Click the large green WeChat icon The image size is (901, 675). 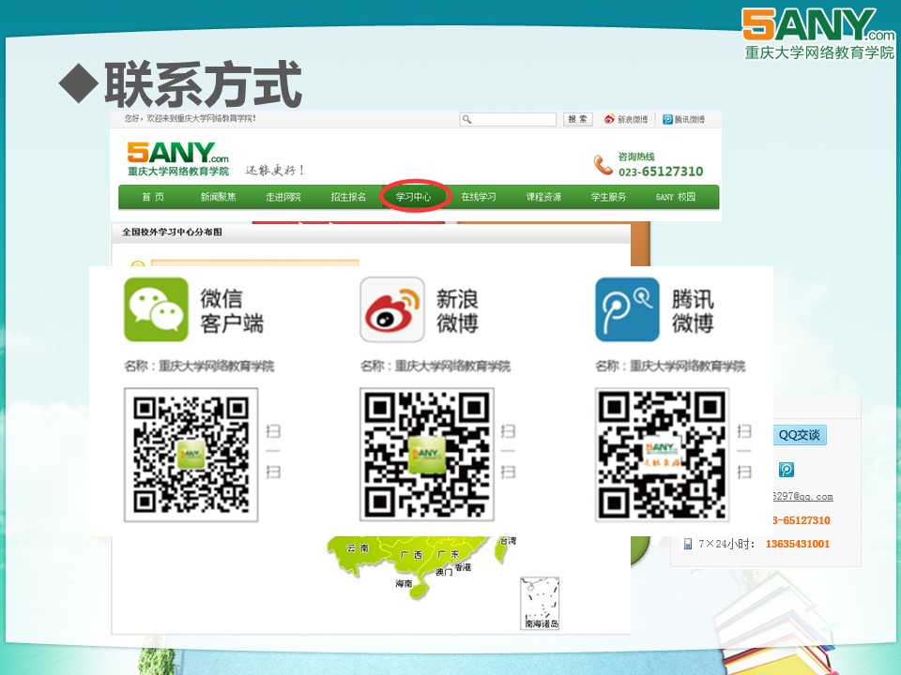156,309
